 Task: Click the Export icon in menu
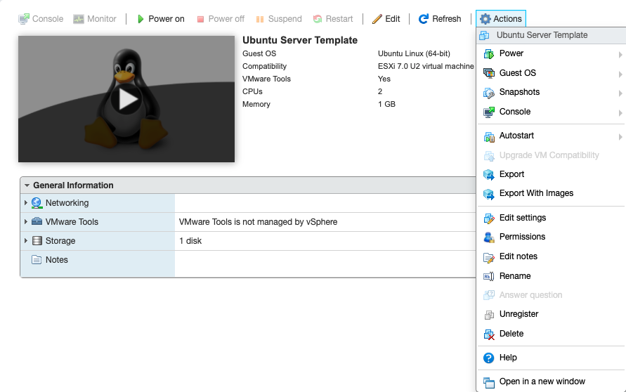[x=489, y=174]
